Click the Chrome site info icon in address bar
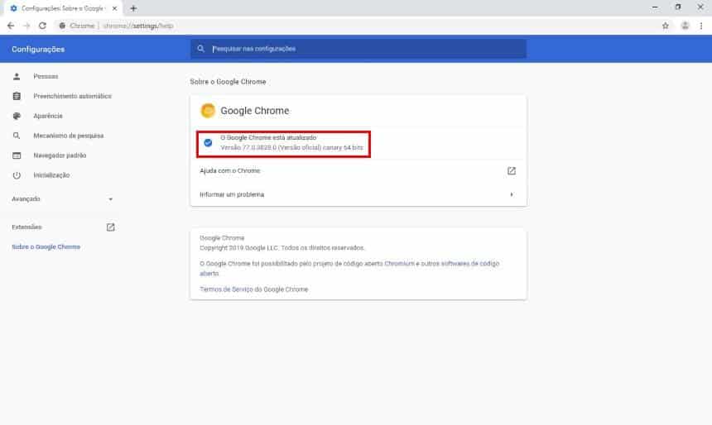The height and width of the screenshot is (425, 712). pyautogui.click(x=62, y=26)
